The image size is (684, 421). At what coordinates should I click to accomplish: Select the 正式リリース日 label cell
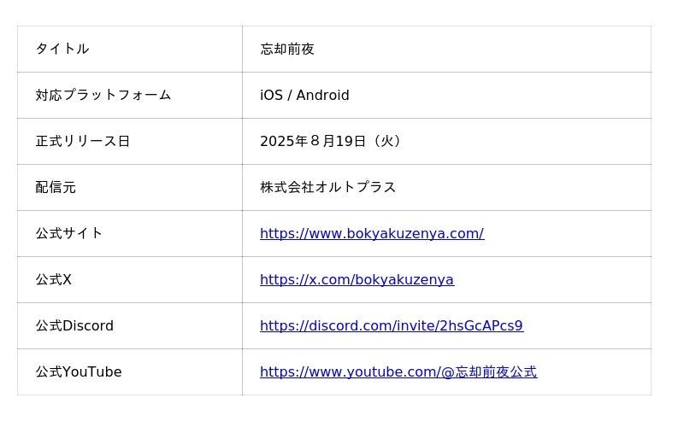(x=82, y=141)
